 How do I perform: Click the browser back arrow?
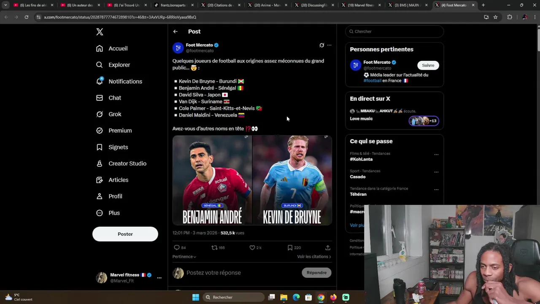tap(6, 17)
